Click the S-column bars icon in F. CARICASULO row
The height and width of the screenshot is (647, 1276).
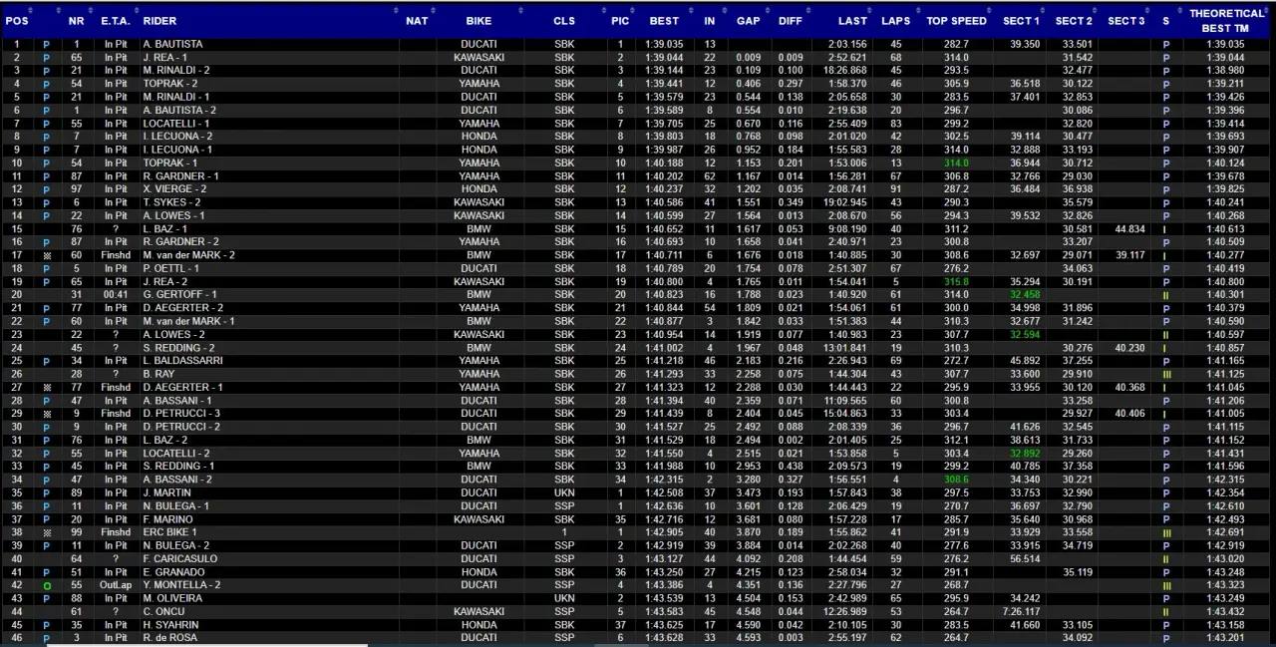coord(1166,558)
